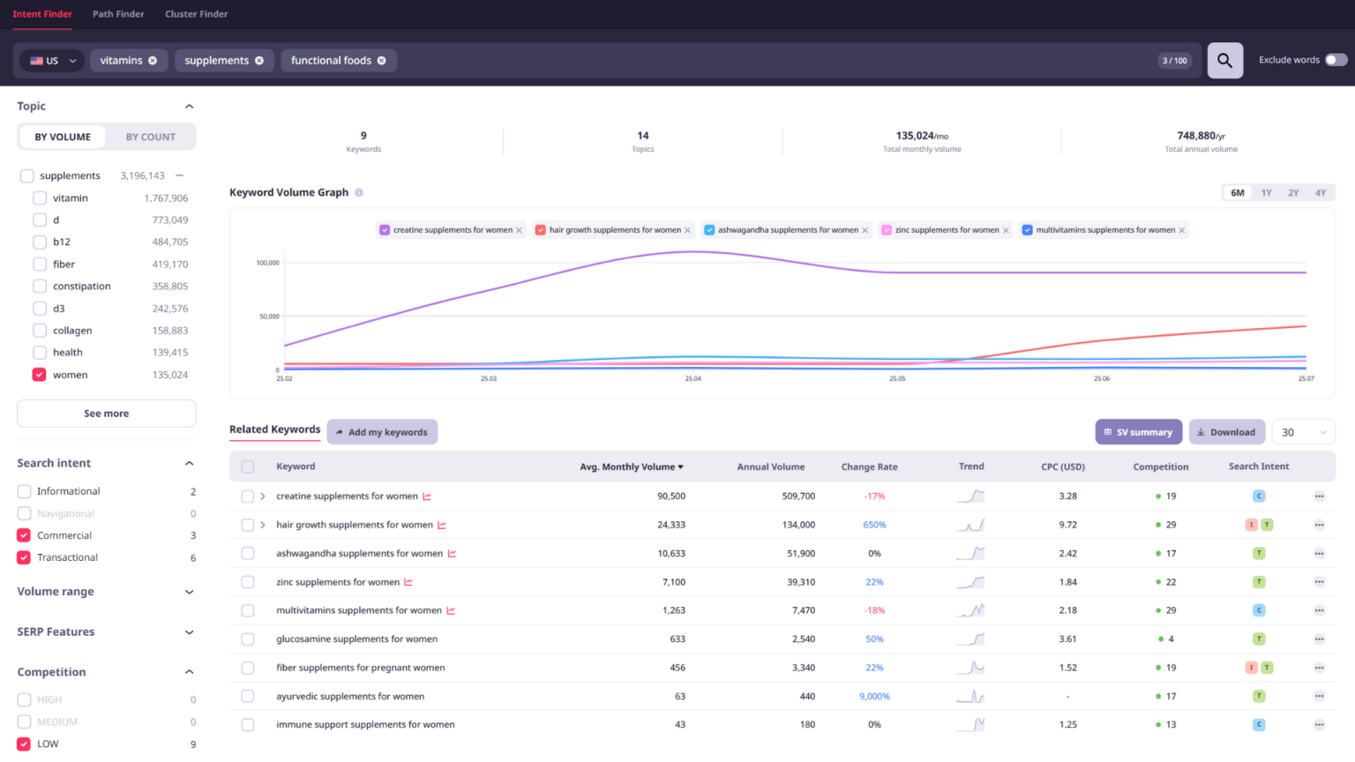Screen dimensions: 1355x762
Task: Open the US country dropdown
Action: 52,61
